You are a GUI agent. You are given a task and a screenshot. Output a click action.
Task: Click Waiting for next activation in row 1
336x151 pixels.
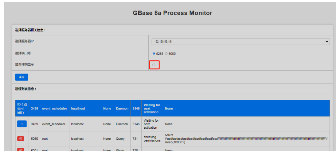[151, 124]
